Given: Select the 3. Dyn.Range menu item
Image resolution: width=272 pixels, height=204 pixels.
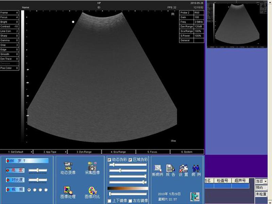Looking at the screenshot, I should point(84,152).
